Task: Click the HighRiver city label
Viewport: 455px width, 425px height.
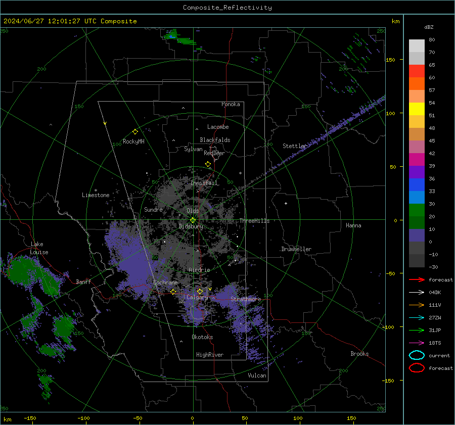Action: (x=210, y=355)
